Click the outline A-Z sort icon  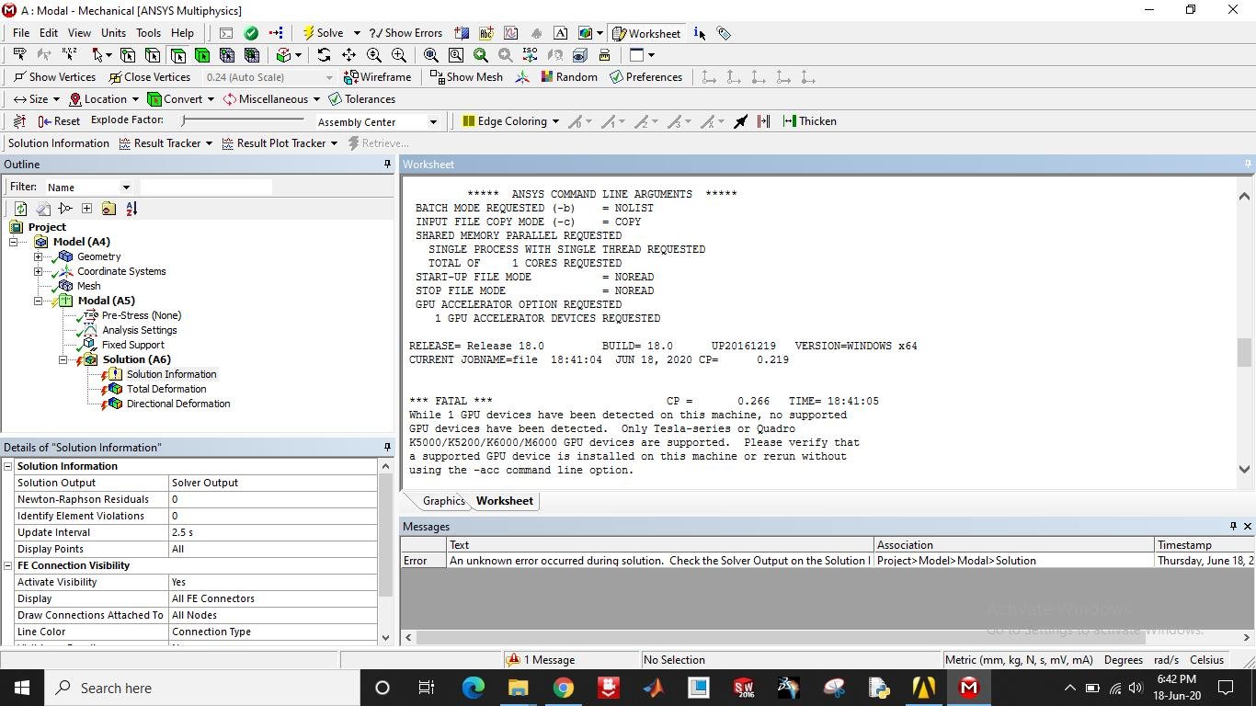point(131,209)
